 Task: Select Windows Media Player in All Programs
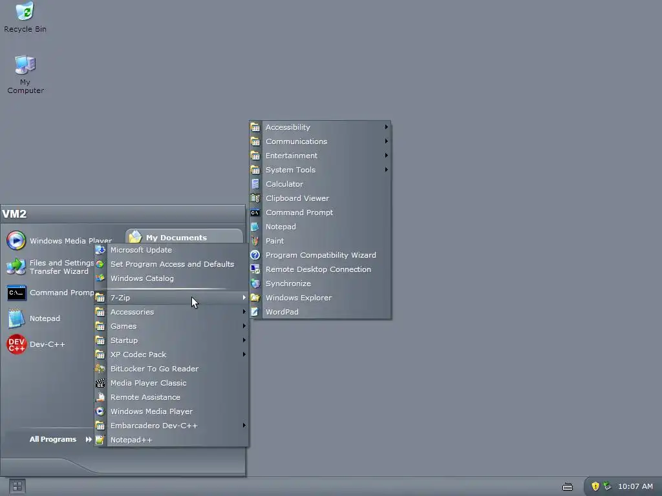(171, 411)
